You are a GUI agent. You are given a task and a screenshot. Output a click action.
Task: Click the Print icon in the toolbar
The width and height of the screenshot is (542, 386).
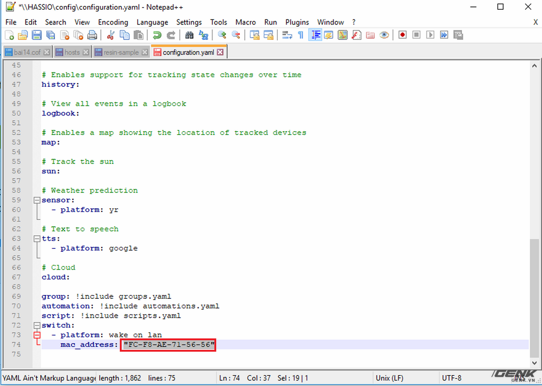[x=92, y=35]
